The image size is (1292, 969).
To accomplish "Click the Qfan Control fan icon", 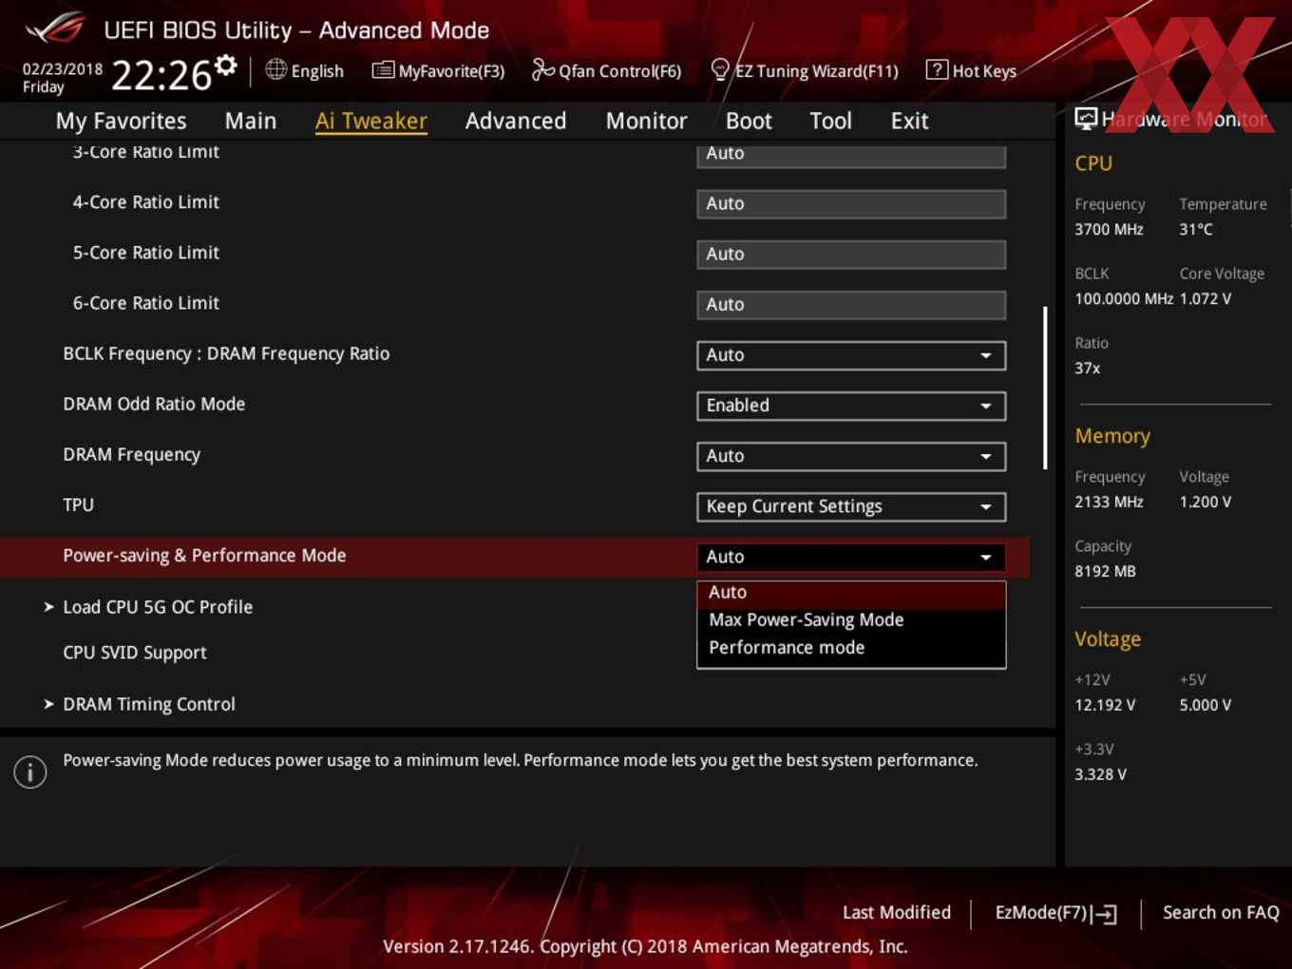I will coord(542,69).
